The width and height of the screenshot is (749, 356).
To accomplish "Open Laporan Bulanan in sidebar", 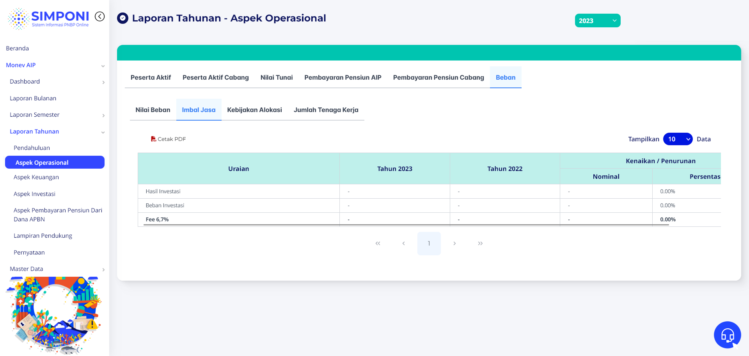I will point(33,98).
